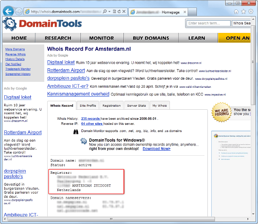Image resolution: width=258 pixels, height=224 pixels.
Task: Click the Whois Search button
Action: 242,23
